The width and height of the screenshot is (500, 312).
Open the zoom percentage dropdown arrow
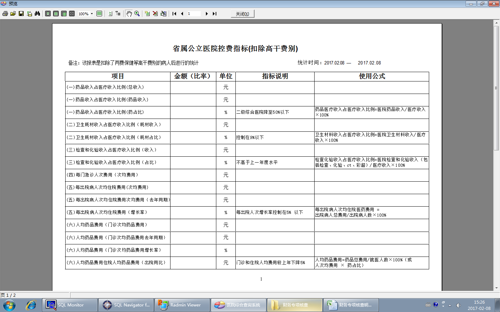pos(92,14)
